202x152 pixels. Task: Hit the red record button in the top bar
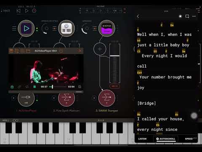click(x=34, y=11)
